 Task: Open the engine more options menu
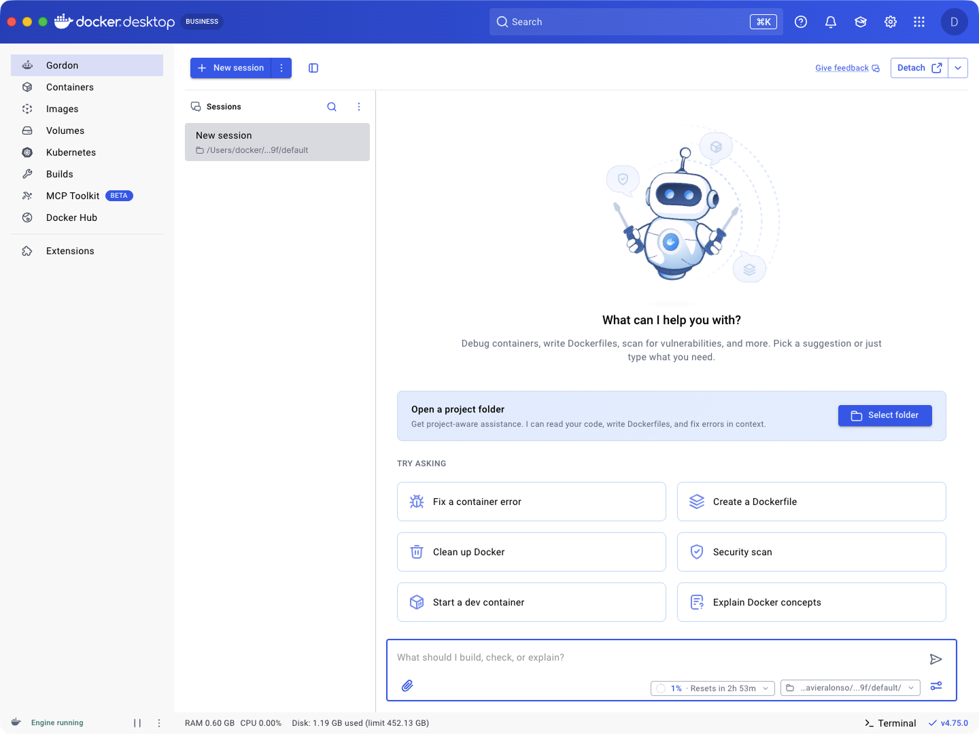(159, 723)
